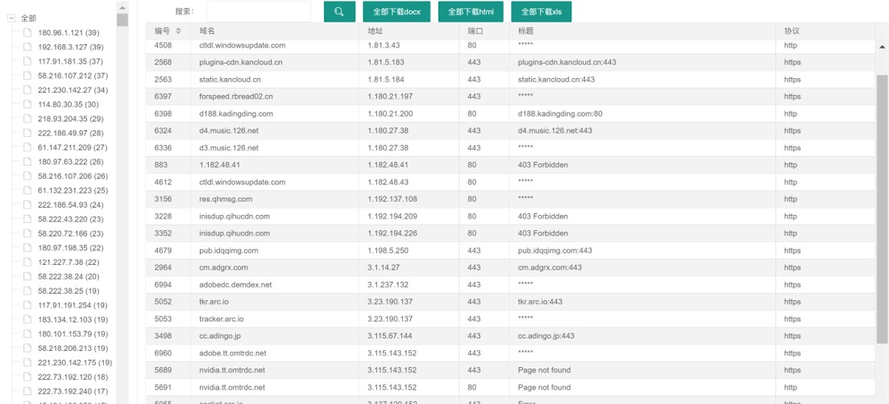Click the 全部下载xls button

[541, 11]
